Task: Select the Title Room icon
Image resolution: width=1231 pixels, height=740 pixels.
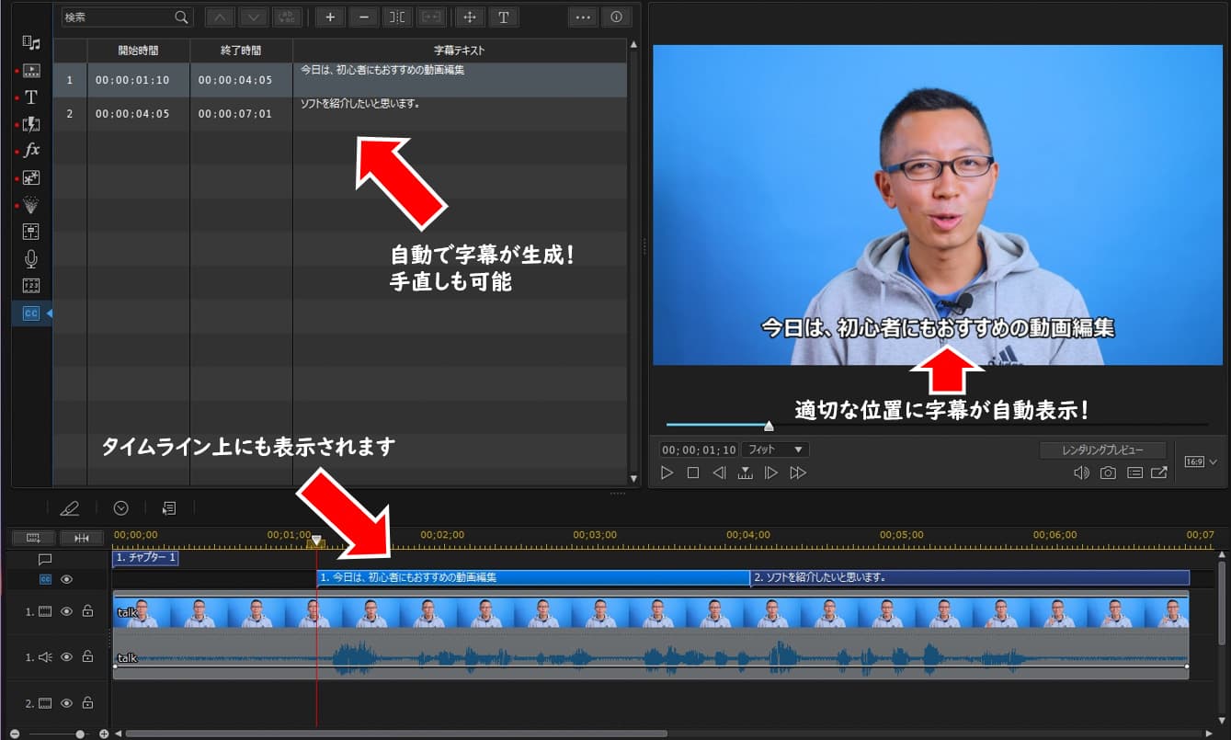Action: pos(30,97)
